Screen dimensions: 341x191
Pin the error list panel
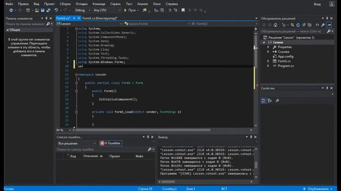coord(148,137)
